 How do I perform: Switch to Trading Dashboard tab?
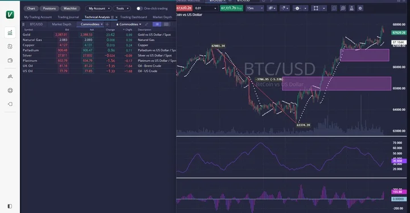tap(133, 17)
